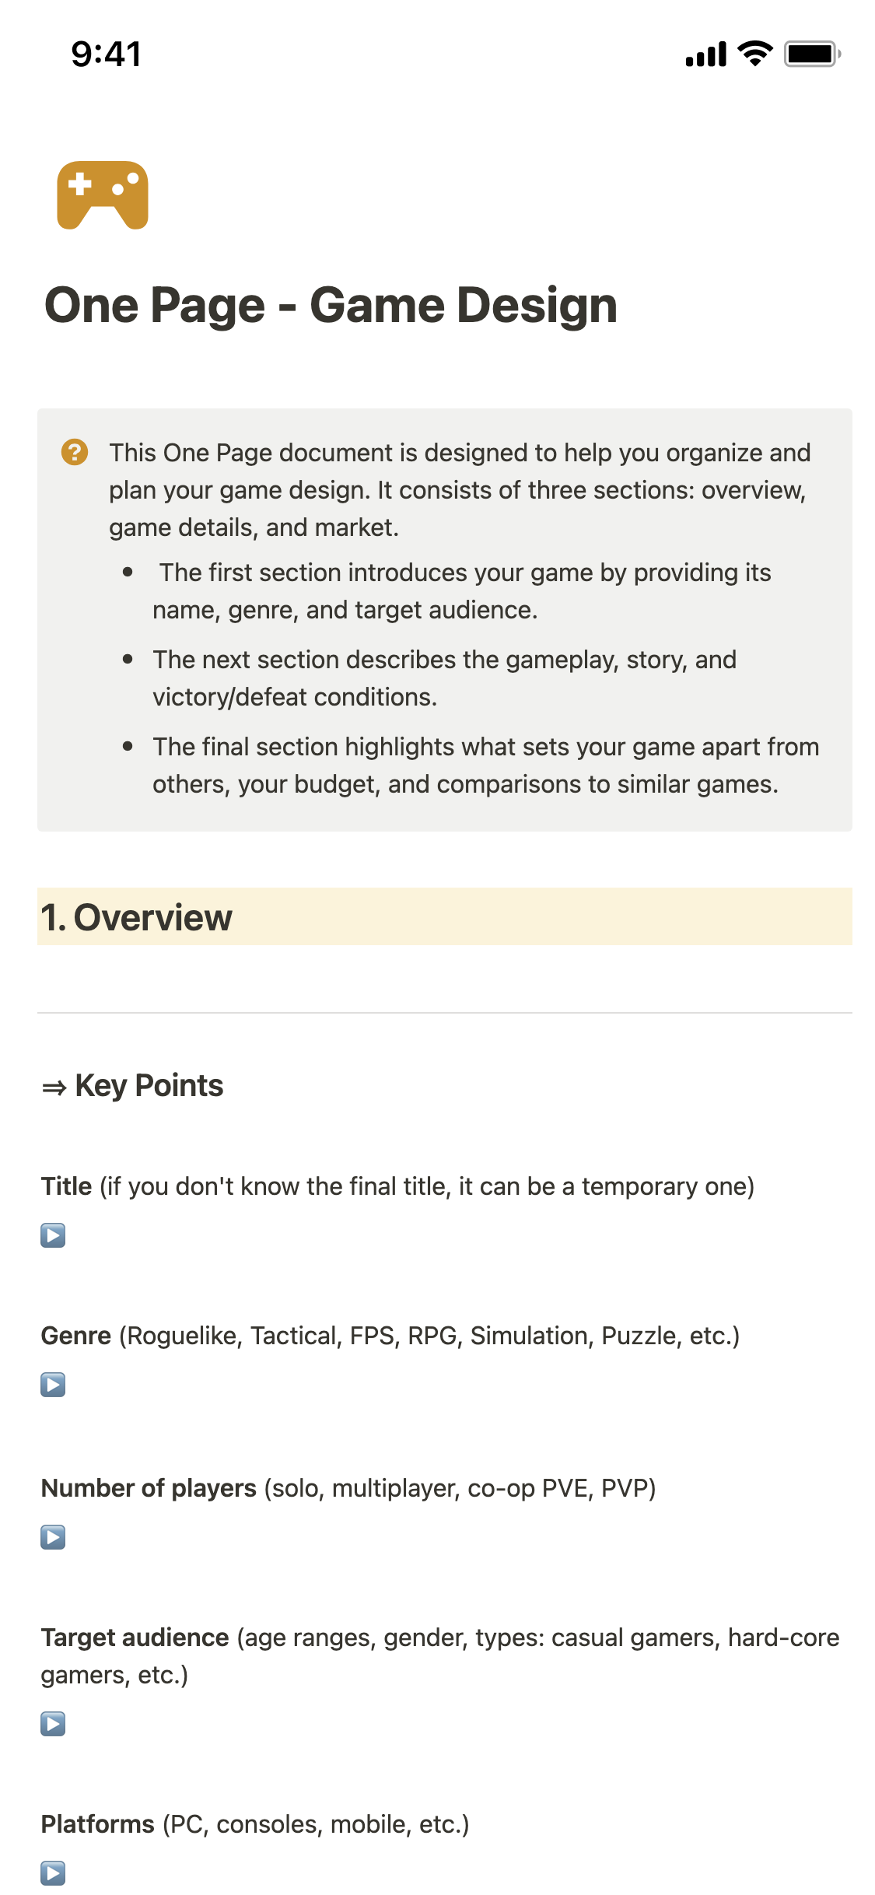Tap the Key Points subheading
The image size is (875, 1895).
(149, 1085)
